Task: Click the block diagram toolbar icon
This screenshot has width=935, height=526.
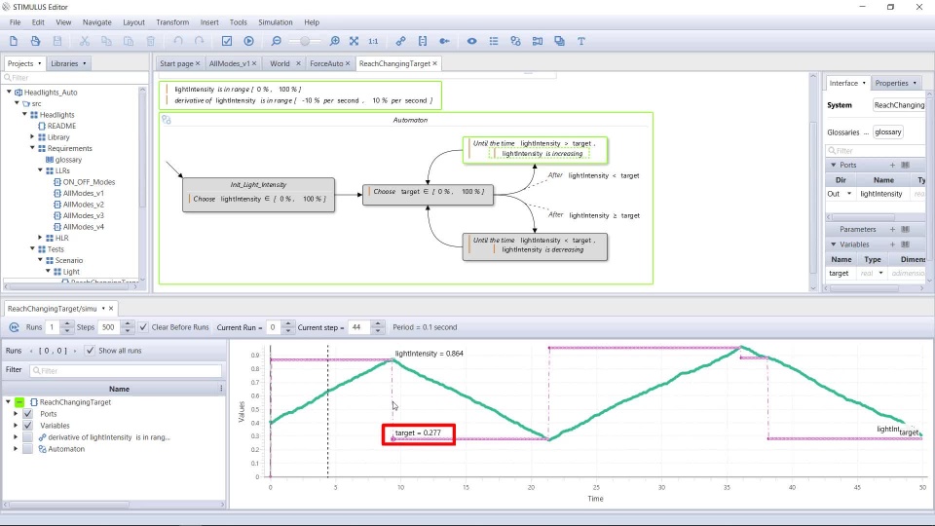Action: click(538, 41)
